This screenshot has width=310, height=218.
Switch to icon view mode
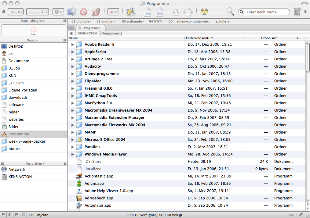pos(30,12)
